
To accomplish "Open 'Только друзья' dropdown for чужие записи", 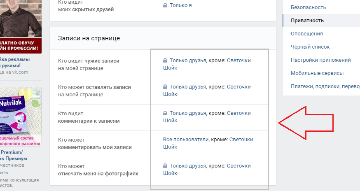I will point(188,61).
